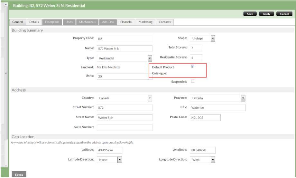Image resolution: width=296 pixels, height=178 pixels.
Task: Open the Contacts tab
Action: click(x=165, y=22)
